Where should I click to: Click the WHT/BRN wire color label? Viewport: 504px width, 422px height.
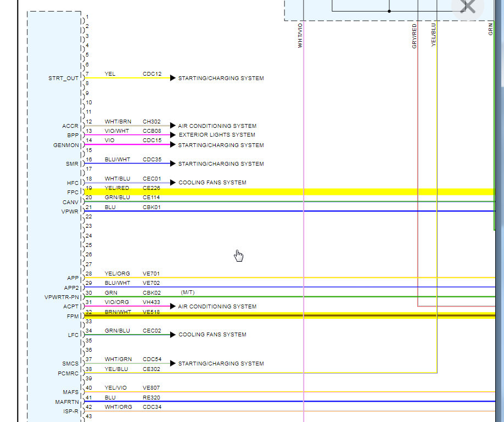118,121
